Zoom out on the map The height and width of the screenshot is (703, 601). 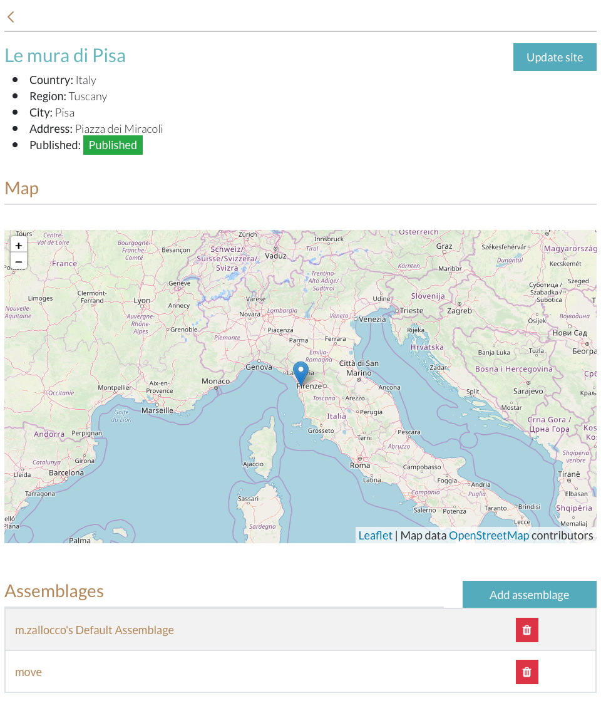pyautogui.click(x=19, y=261)
